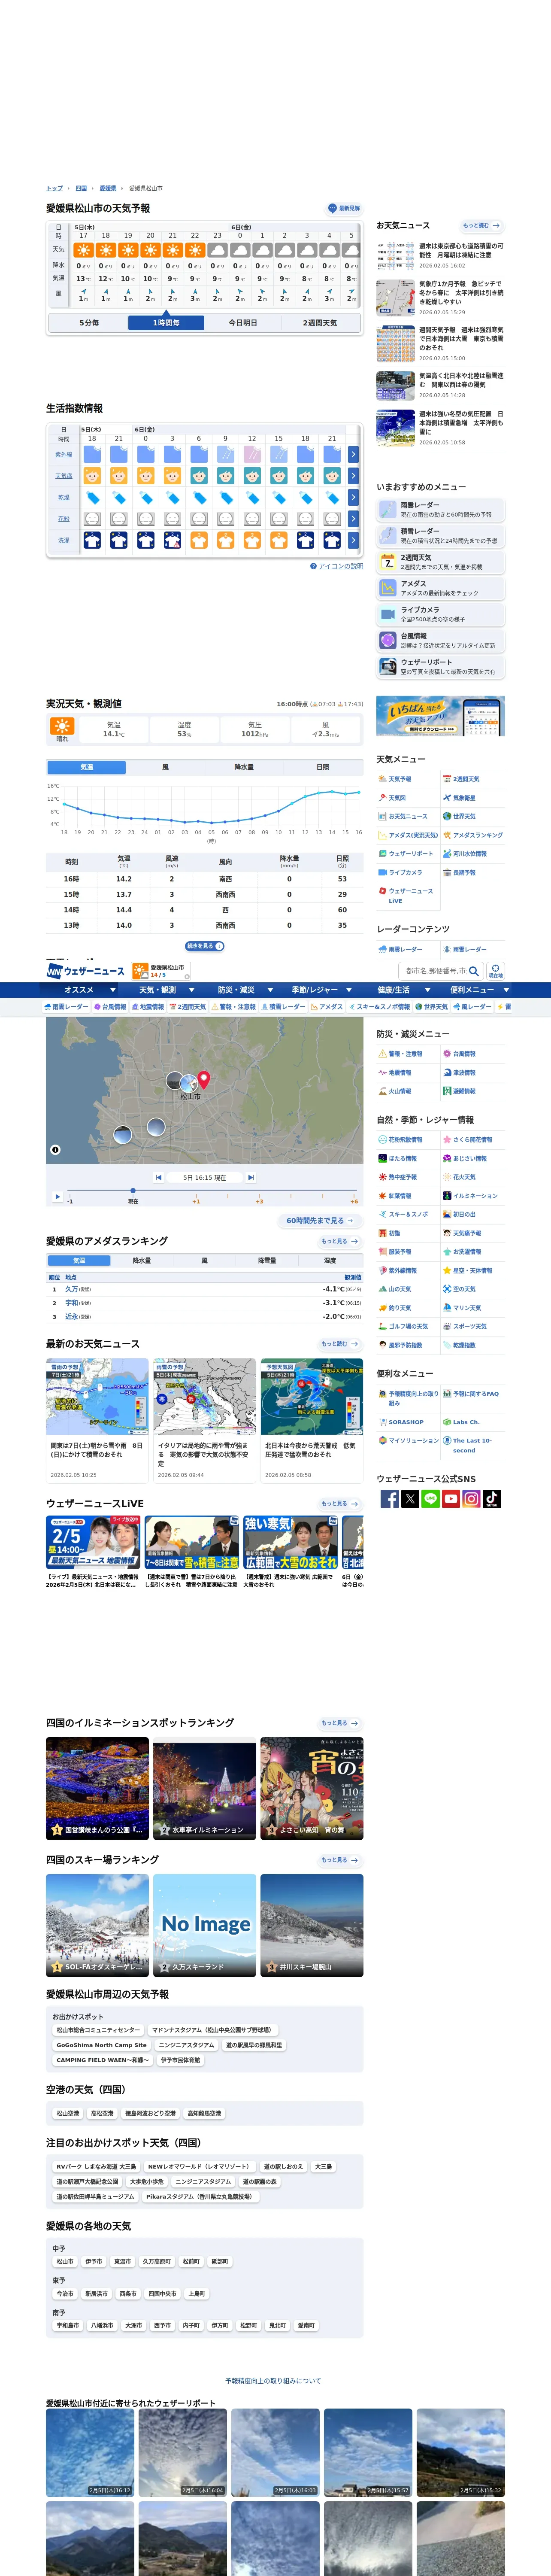Expand the 季節/レジャー nav menu
551x2576 pixels.
(x=321, y=990)
